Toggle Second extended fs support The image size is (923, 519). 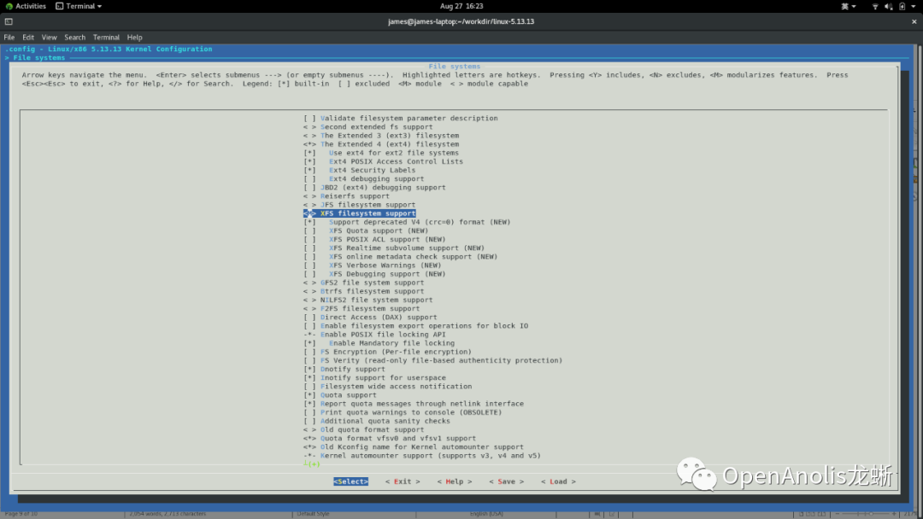367,127
